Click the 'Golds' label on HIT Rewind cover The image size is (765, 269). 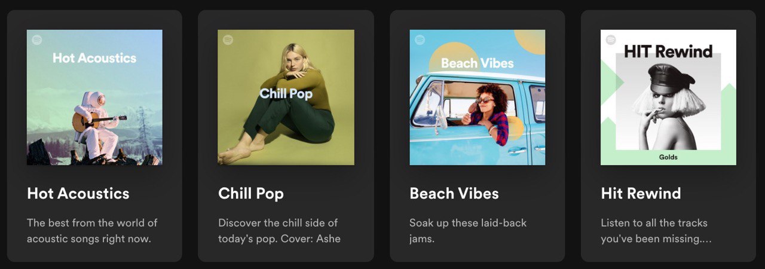coord(668,157)
